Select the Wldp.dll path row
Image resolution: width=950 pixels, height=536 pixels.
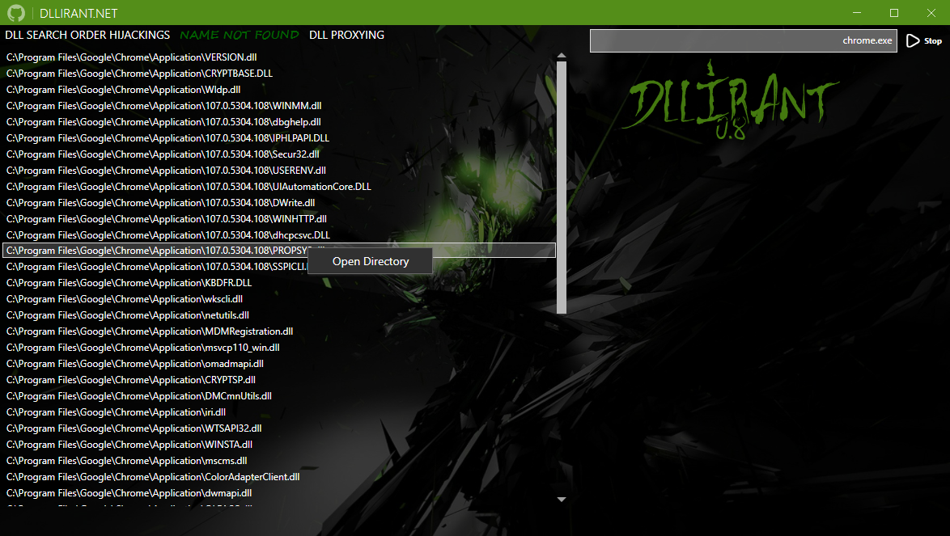click(279, 90)
